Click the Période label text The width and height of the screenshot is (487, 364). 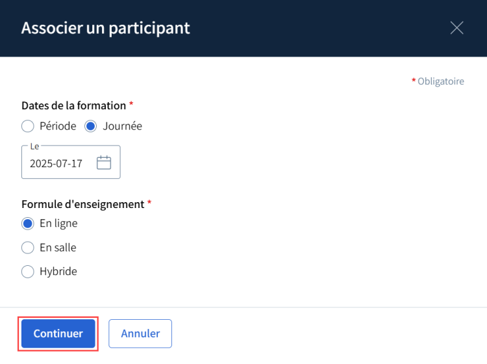58,126
